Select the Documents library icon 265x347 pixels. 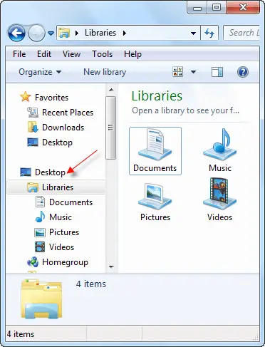click(x=155, y=151)
